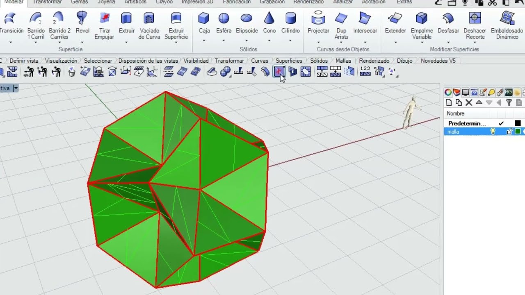
Task: Click the Desfasar surface tool
Action: click(x=448, y=23)
